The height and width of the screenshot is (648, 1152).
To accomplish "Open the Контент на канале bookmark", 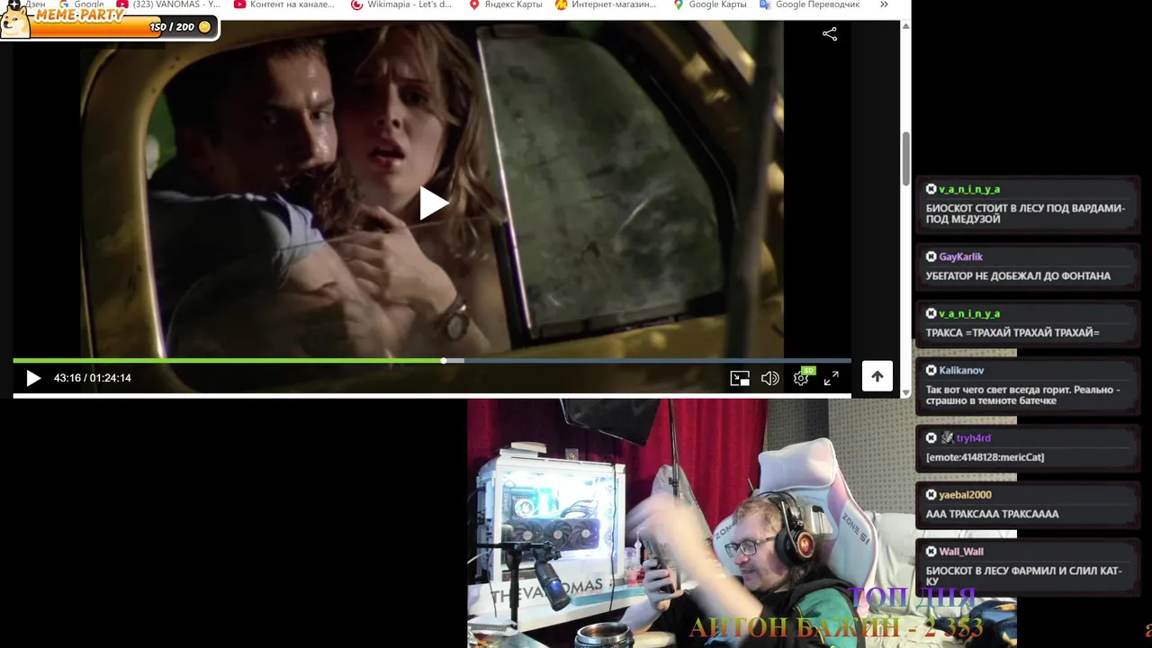I will coord(283,4).
